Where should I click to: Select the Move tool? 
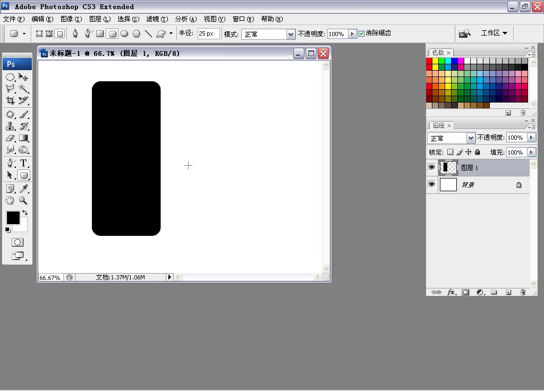coord(23,77)
